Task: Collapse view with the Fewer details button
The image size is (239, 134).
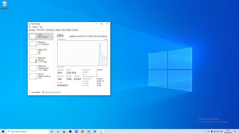Action: click(35, 92)
